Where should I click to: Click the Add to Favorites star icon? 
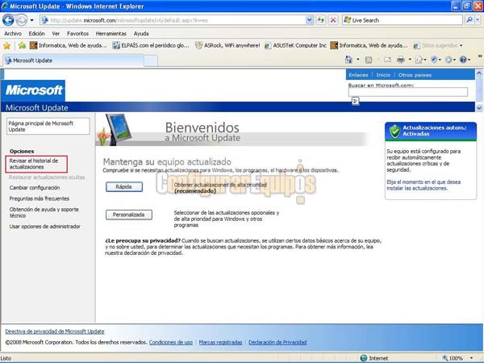pyautogui.click(x=22, y=46)
